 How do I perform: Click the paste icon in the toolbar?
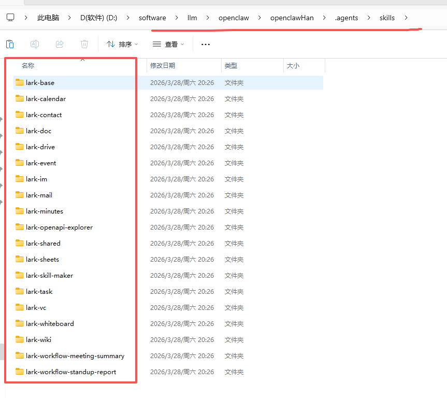pos(10,45)
